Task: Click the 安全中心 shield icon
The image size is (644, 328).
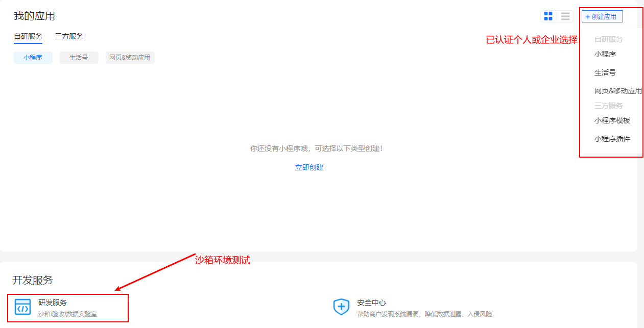Action: click(x=341, y=307)
